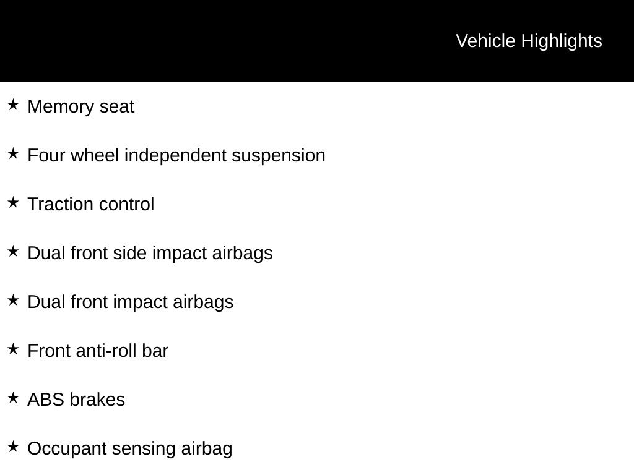Click the Occupant sensing airbag text

click(x=129, y=448)
